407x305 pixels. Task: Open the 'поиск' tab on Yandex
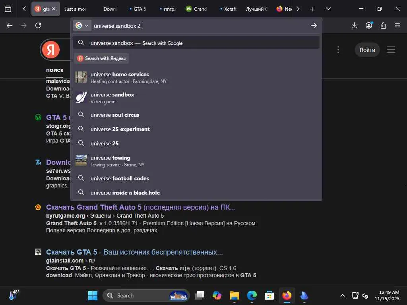(x=55, y=70)
